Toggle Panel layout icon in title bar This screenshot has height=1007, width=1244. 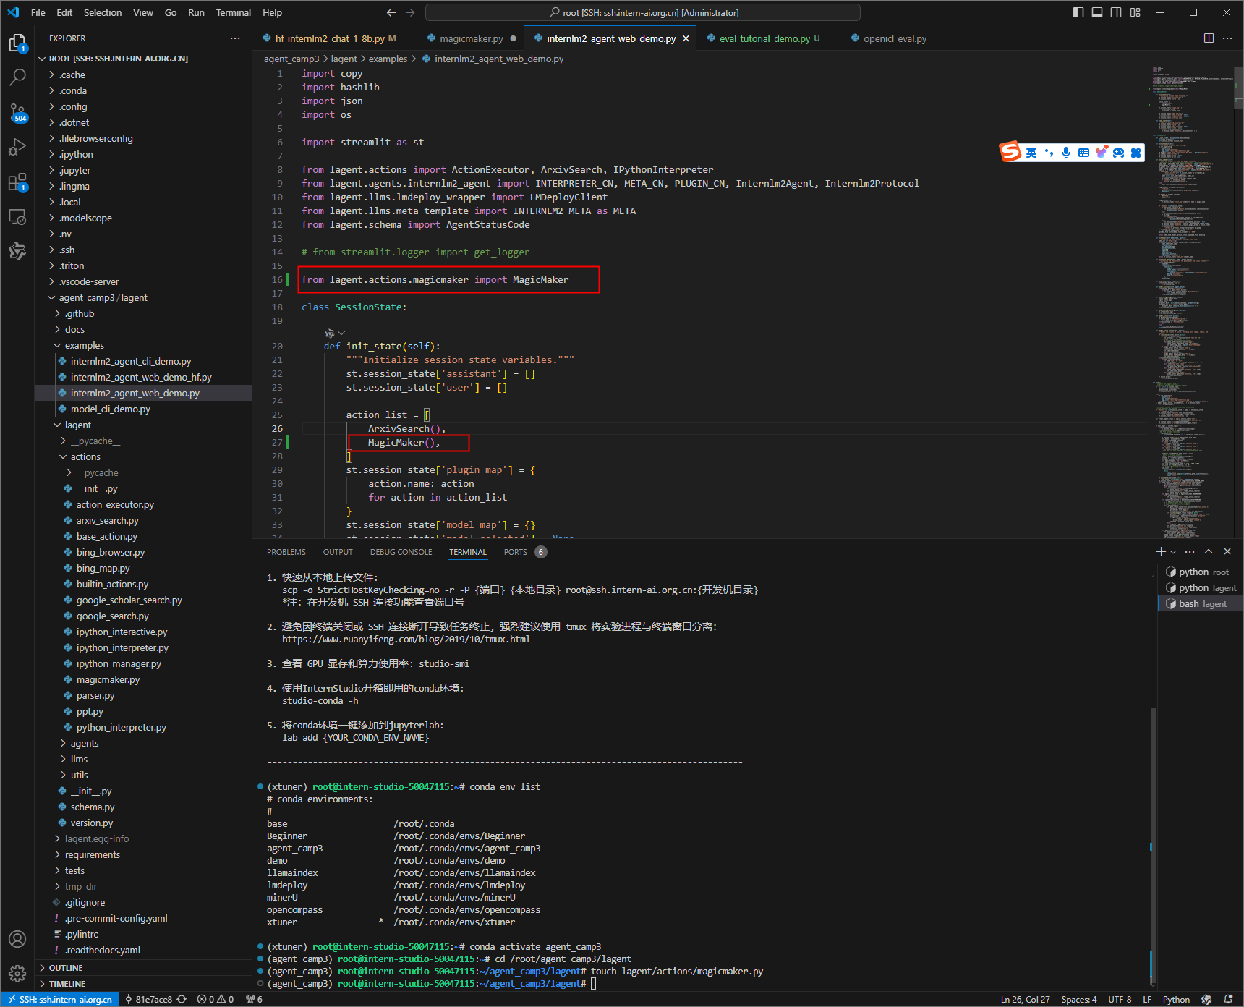pos(1097,12)
